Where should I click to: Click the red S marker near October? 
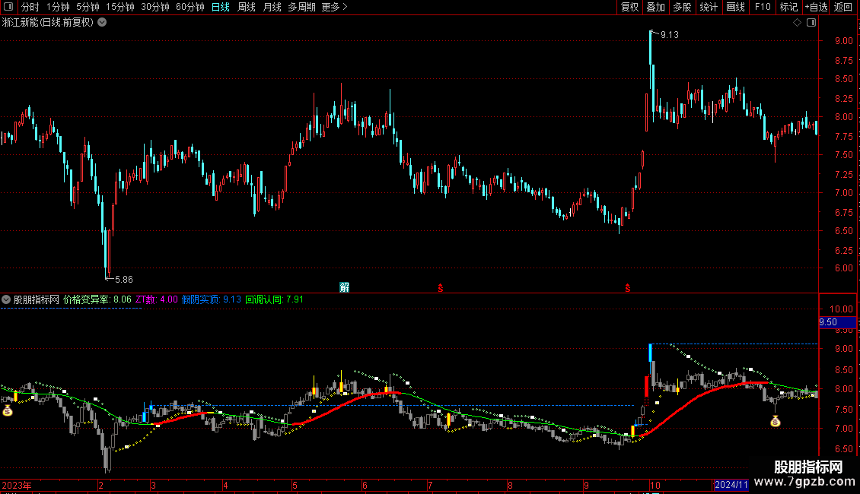[627, 288]
